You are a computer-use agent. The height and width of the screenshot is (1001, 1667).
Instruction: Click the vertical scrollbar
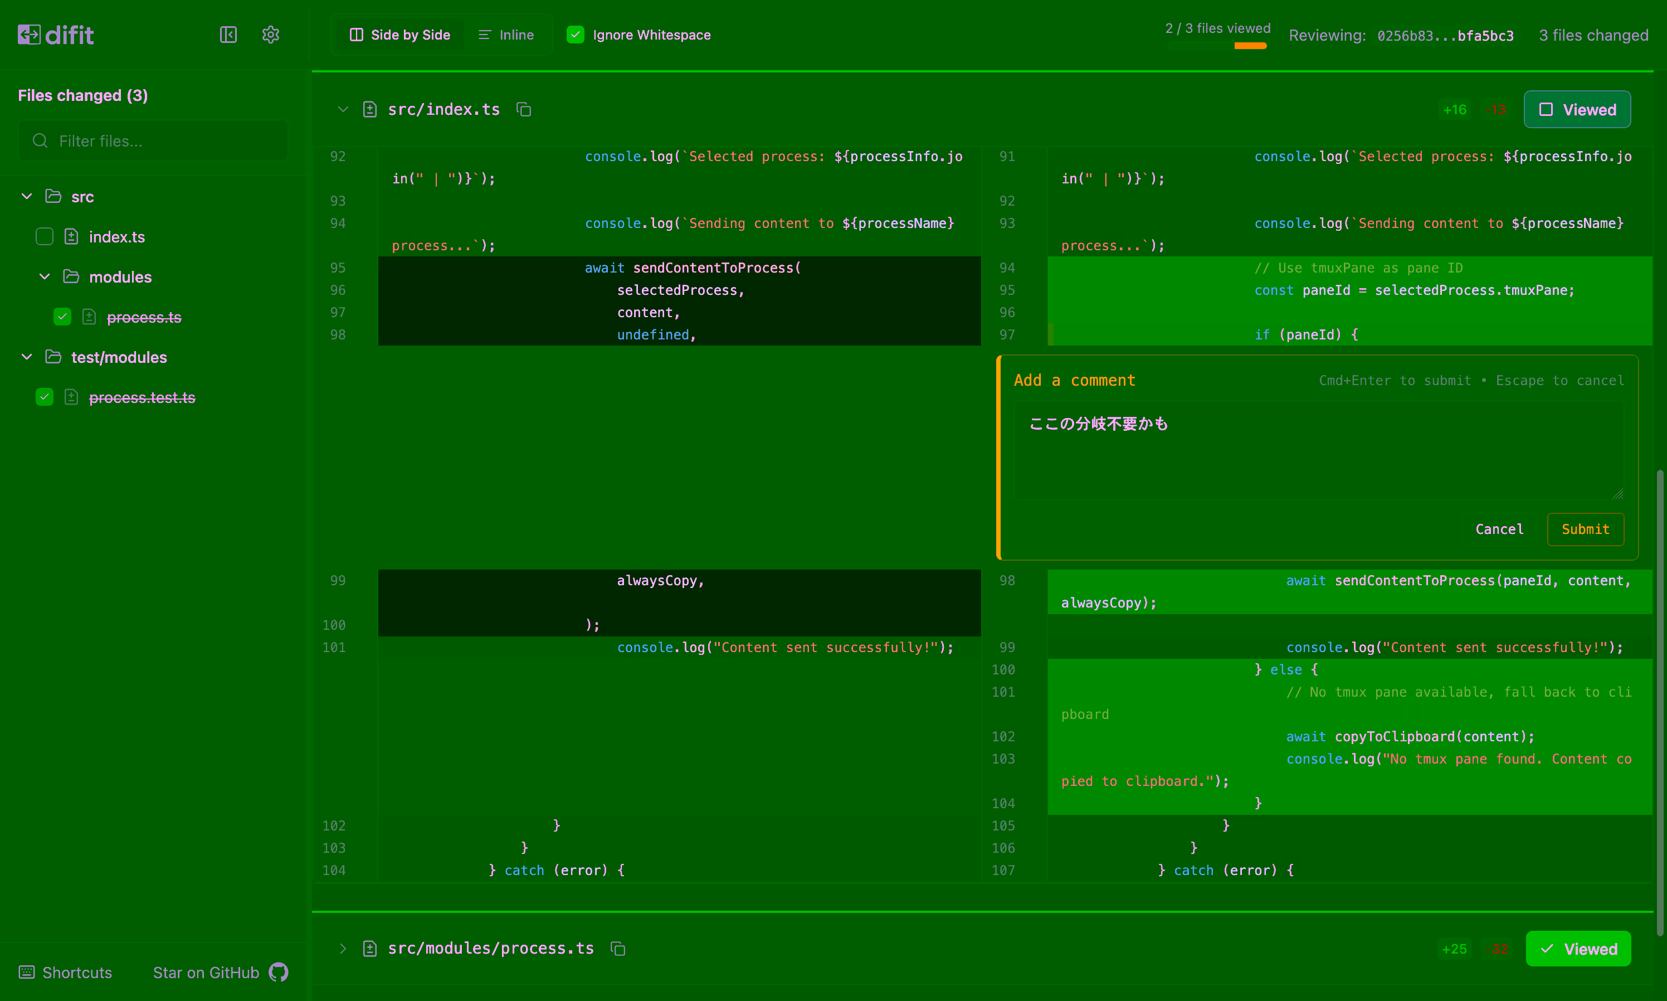(x=1660, y=702)
